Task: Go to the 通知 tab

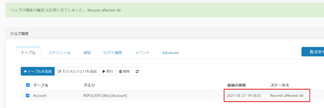Action: [x=87, y=53]
